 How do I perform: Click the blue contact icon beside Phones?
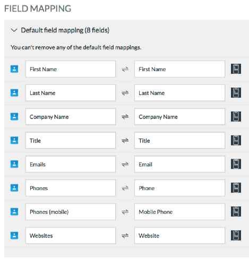click(x=14, y=188)
